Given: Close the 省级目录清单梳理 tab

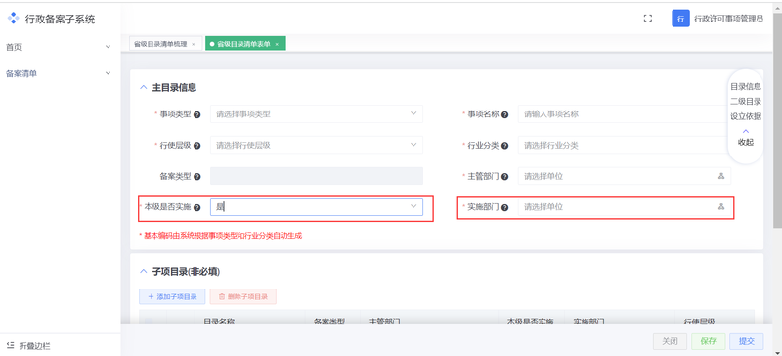Looking at the screenshot, I should pos(193,44).
